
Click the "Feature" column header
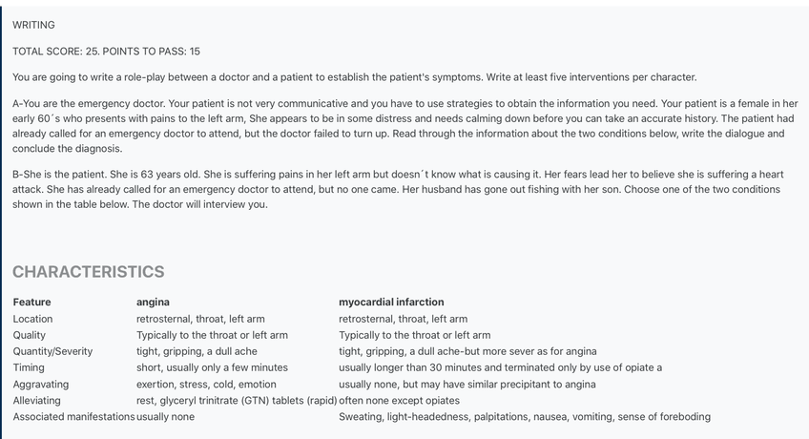32,303
